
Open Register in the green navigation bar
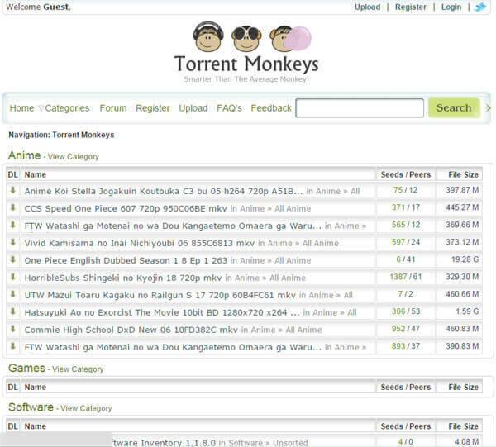pyautogui.click(x=152, y=108)
